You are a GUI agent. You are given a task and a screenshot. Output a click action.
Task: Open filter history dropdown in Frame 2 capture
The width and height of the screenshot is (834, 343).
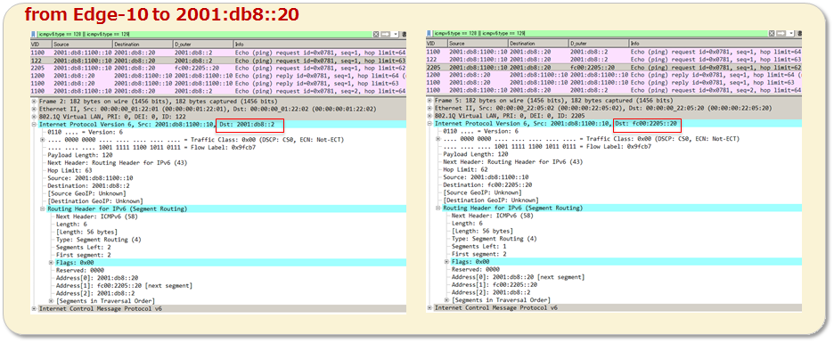pyautogui.click(x=396, y=34)
